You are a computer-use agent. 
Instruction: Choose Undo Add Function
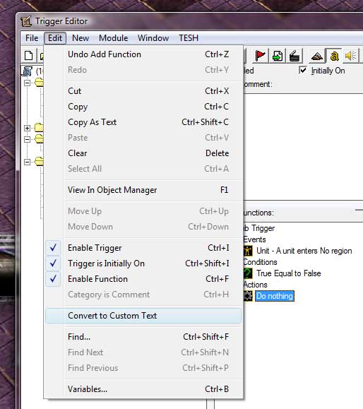[143, 54]
